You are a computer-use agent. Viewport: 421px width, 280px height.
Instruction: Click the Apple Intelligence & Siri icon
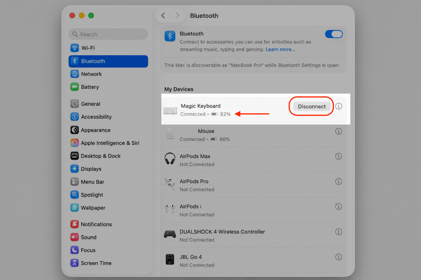[75, 143]
